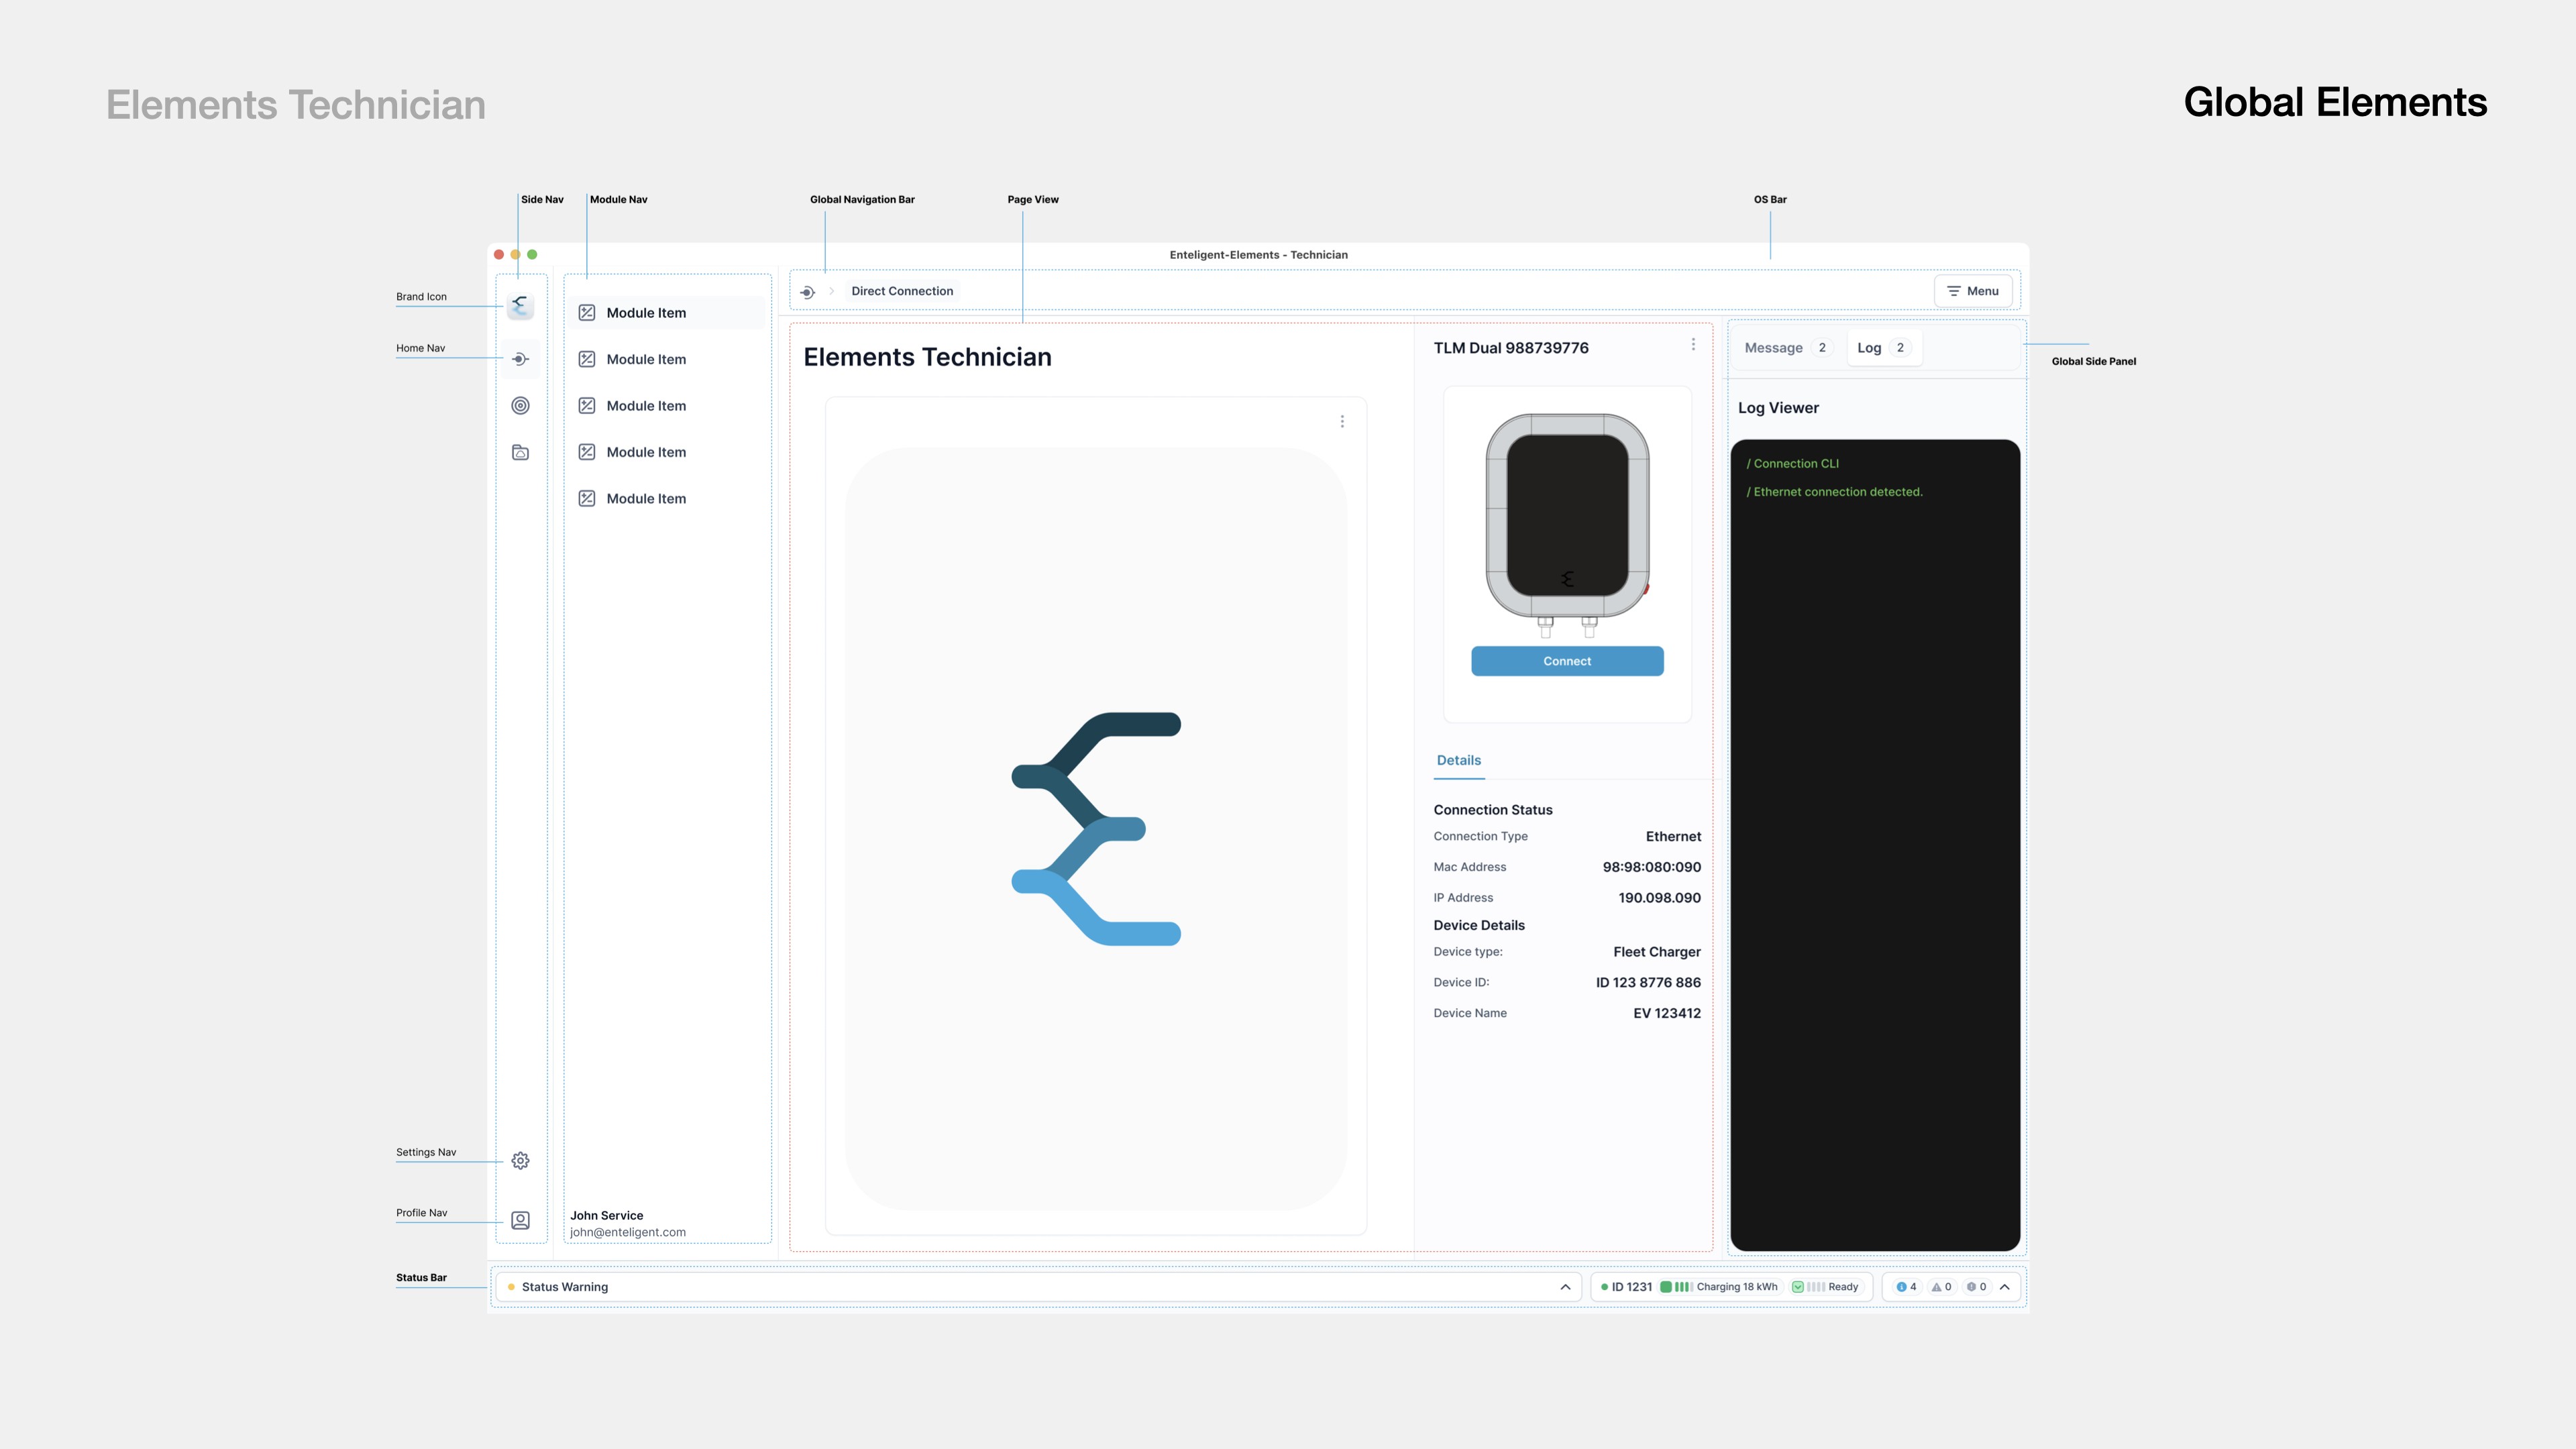Viewport: 2576px width, 1449px height.
Task: Open the folder icon in side nav
Action: tap(520, 452)
